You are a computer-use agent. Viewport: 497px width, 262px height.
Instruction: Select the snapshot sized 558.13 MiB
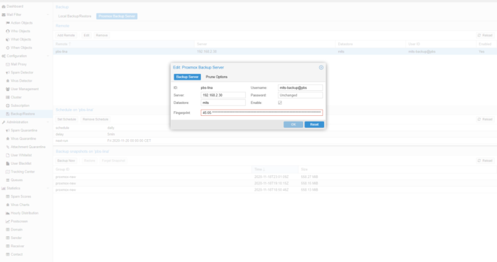click(275, 190)
